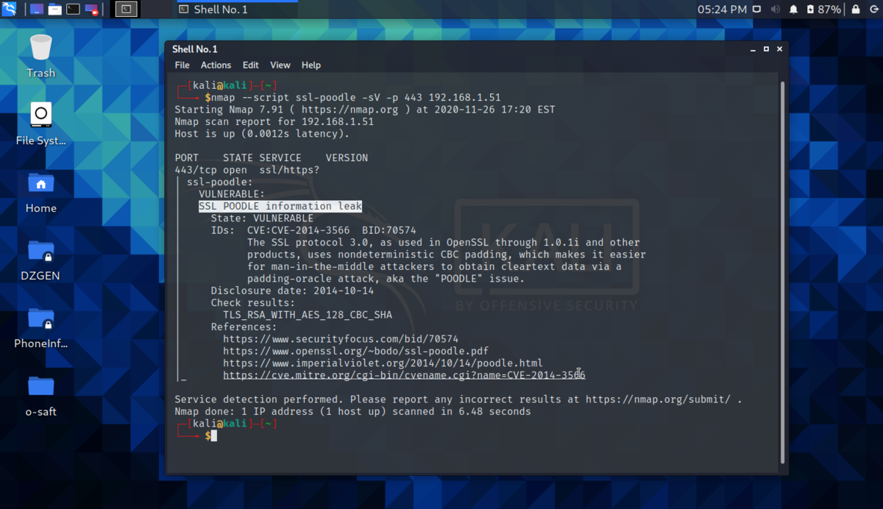Open the network connection tray icon

tap(757, 10)
